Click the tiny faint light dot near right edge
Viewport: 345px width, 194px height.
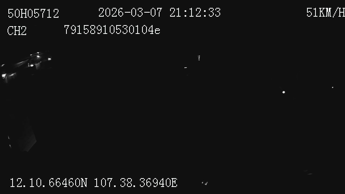pos(333,87)
